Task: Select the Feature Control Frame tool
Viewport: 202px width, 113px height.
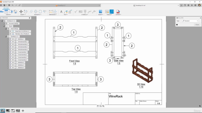Action: tap(80, 12)
